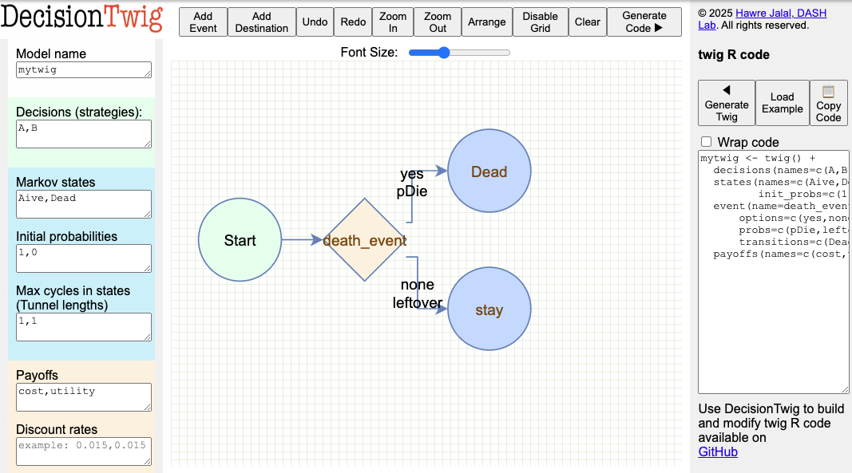Enable the Wrap code checkbox
This screenshot has height=473, width=852.
[706, 142]
